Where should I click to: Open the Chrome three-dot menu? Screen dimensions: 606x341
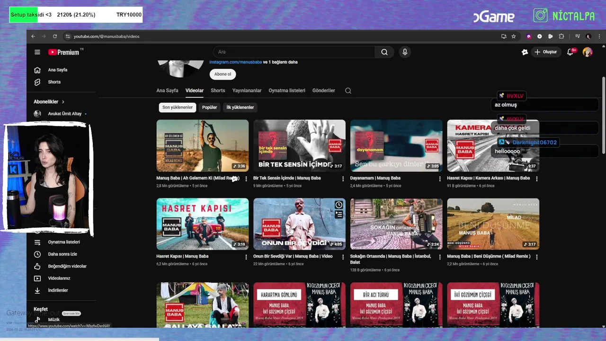click(598, 36)
